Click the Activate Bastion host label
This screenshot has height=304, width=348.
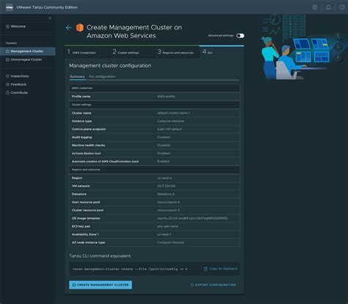86,153
